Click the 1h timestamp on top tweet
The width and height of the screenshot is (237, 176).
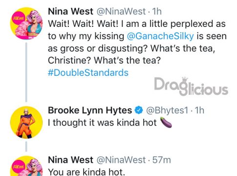click(x=157, y=12)
